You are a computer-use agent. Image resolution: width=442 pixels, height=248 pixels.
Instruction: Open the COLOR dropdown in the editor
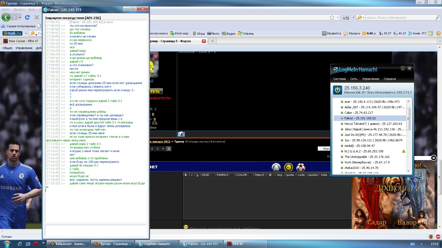[244, 175]
